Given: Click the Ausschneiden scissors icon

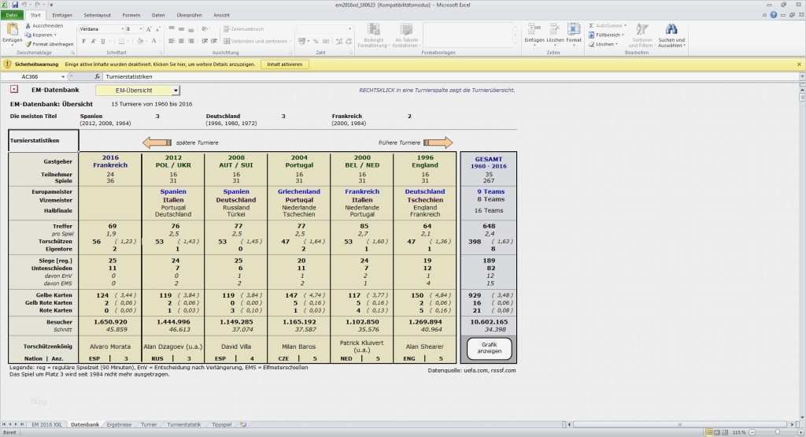Looking at the screenshot, I should (x=28, y=25).
